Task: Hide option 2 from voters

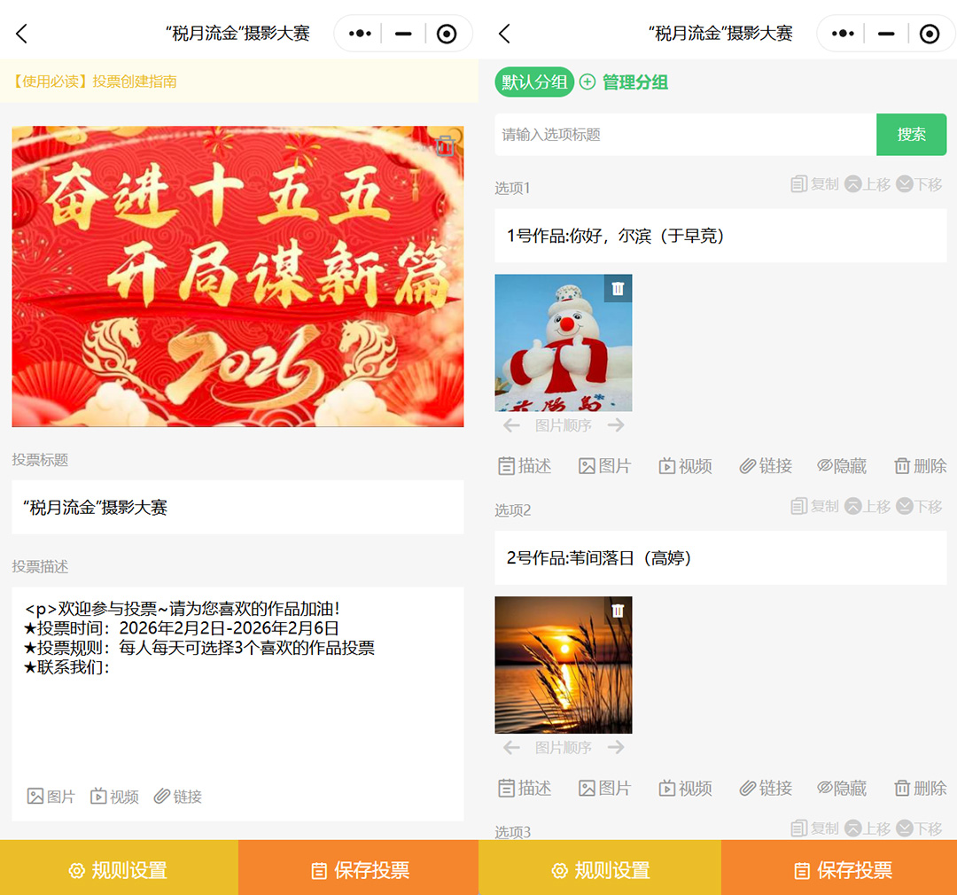Action: pyautogui.click(x=842, y=788)
